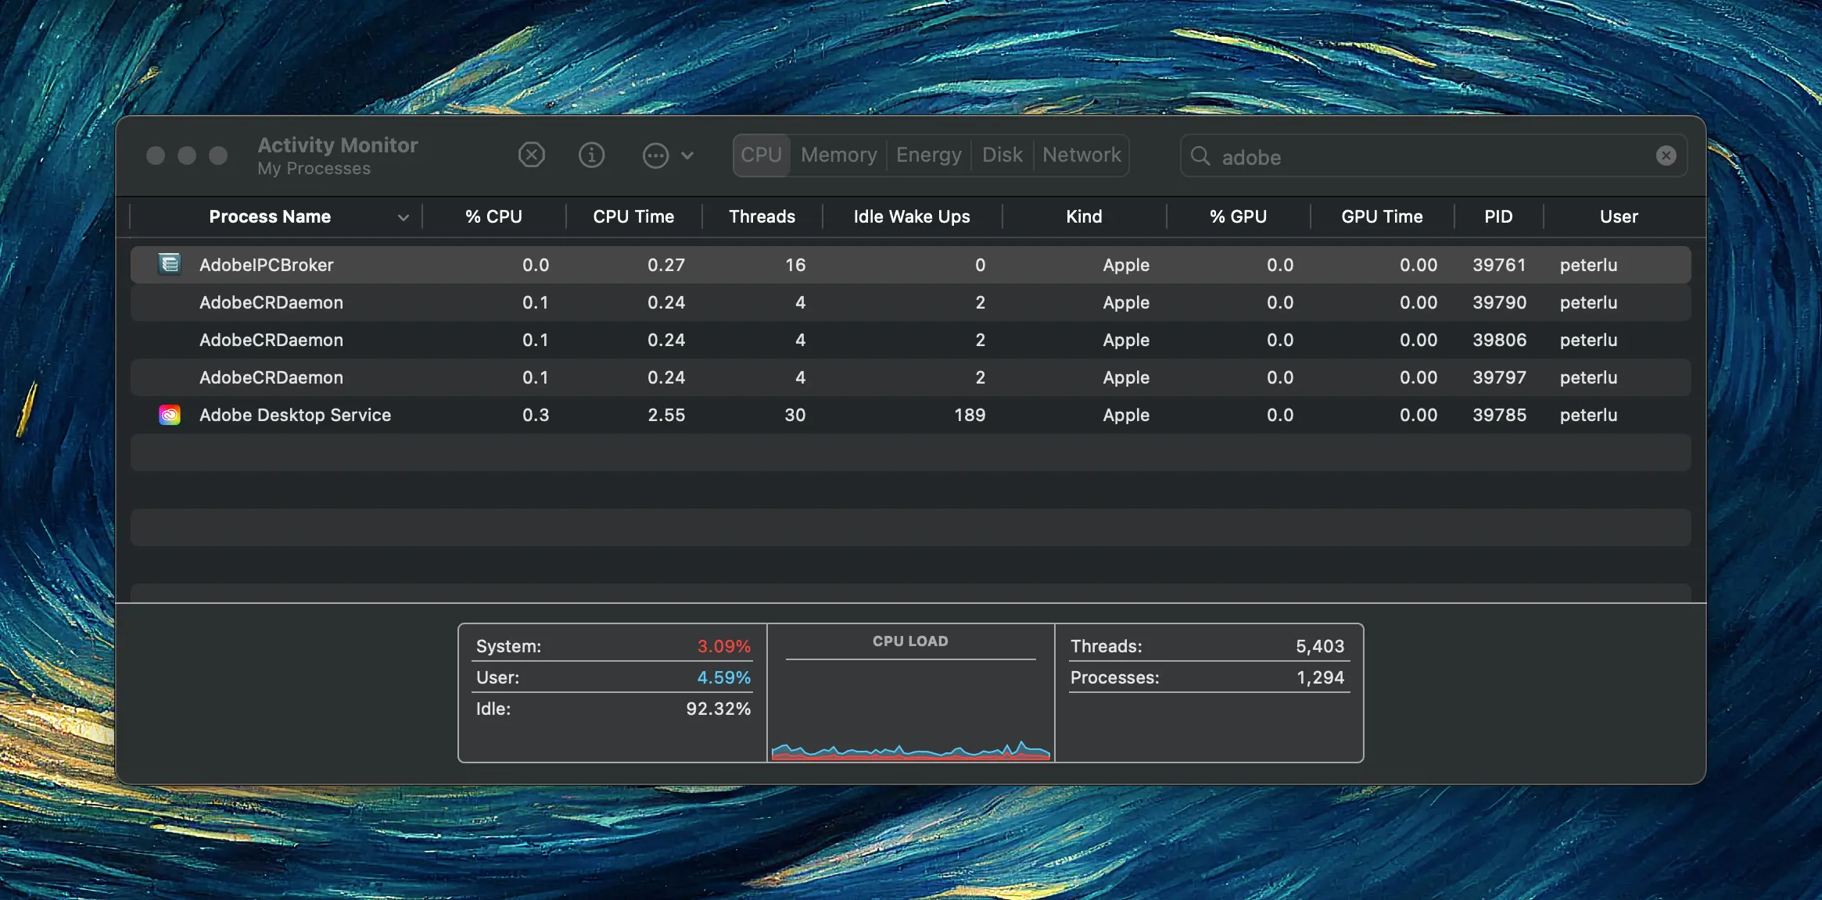Screen dimensions: 1822x900
Task: Click the AdobeIPCBroker process icon
Action: [x=168, y=263]
